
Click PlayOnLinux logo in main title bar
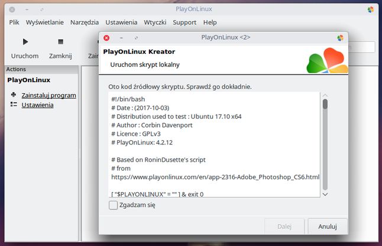tap(371, 9)
